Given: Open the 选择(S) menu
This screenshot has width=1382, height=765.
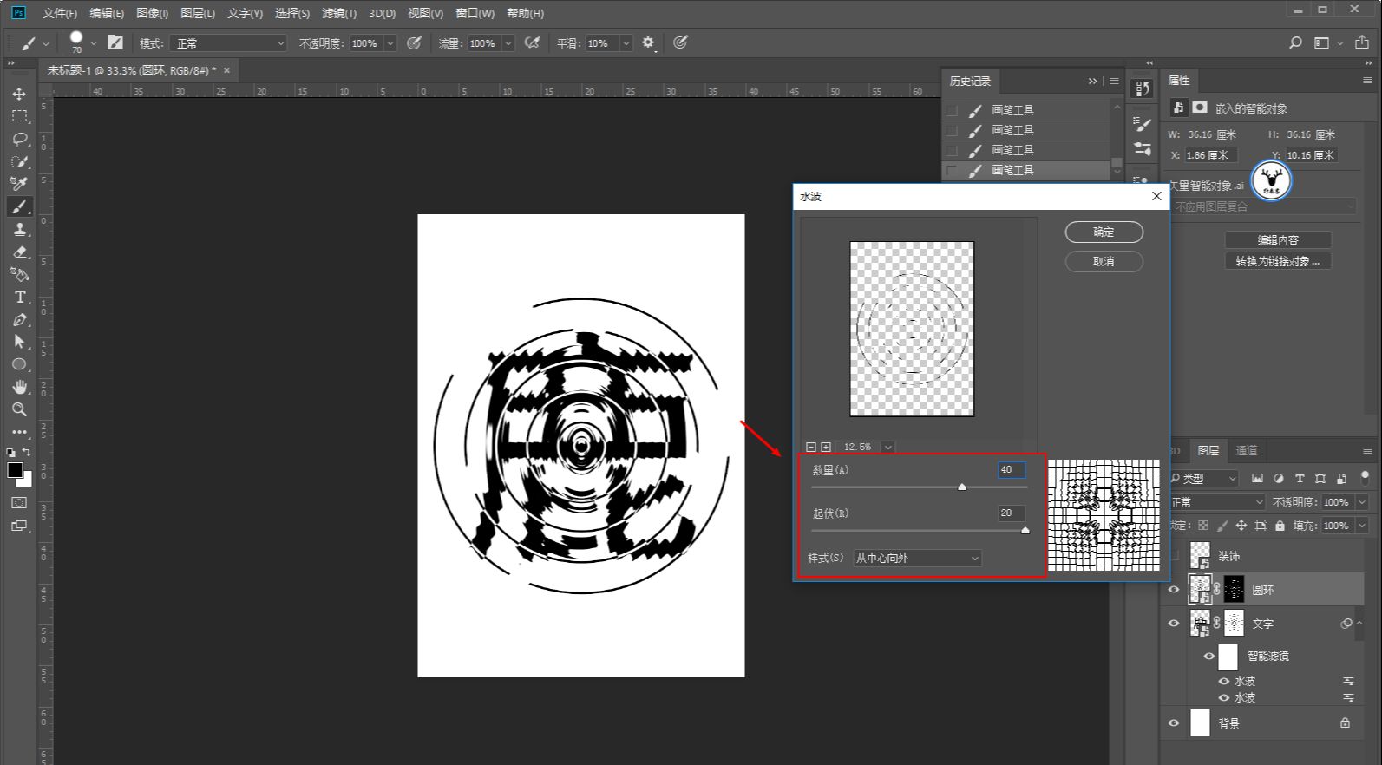Looking at the screenshot, I should pos(292,13).
